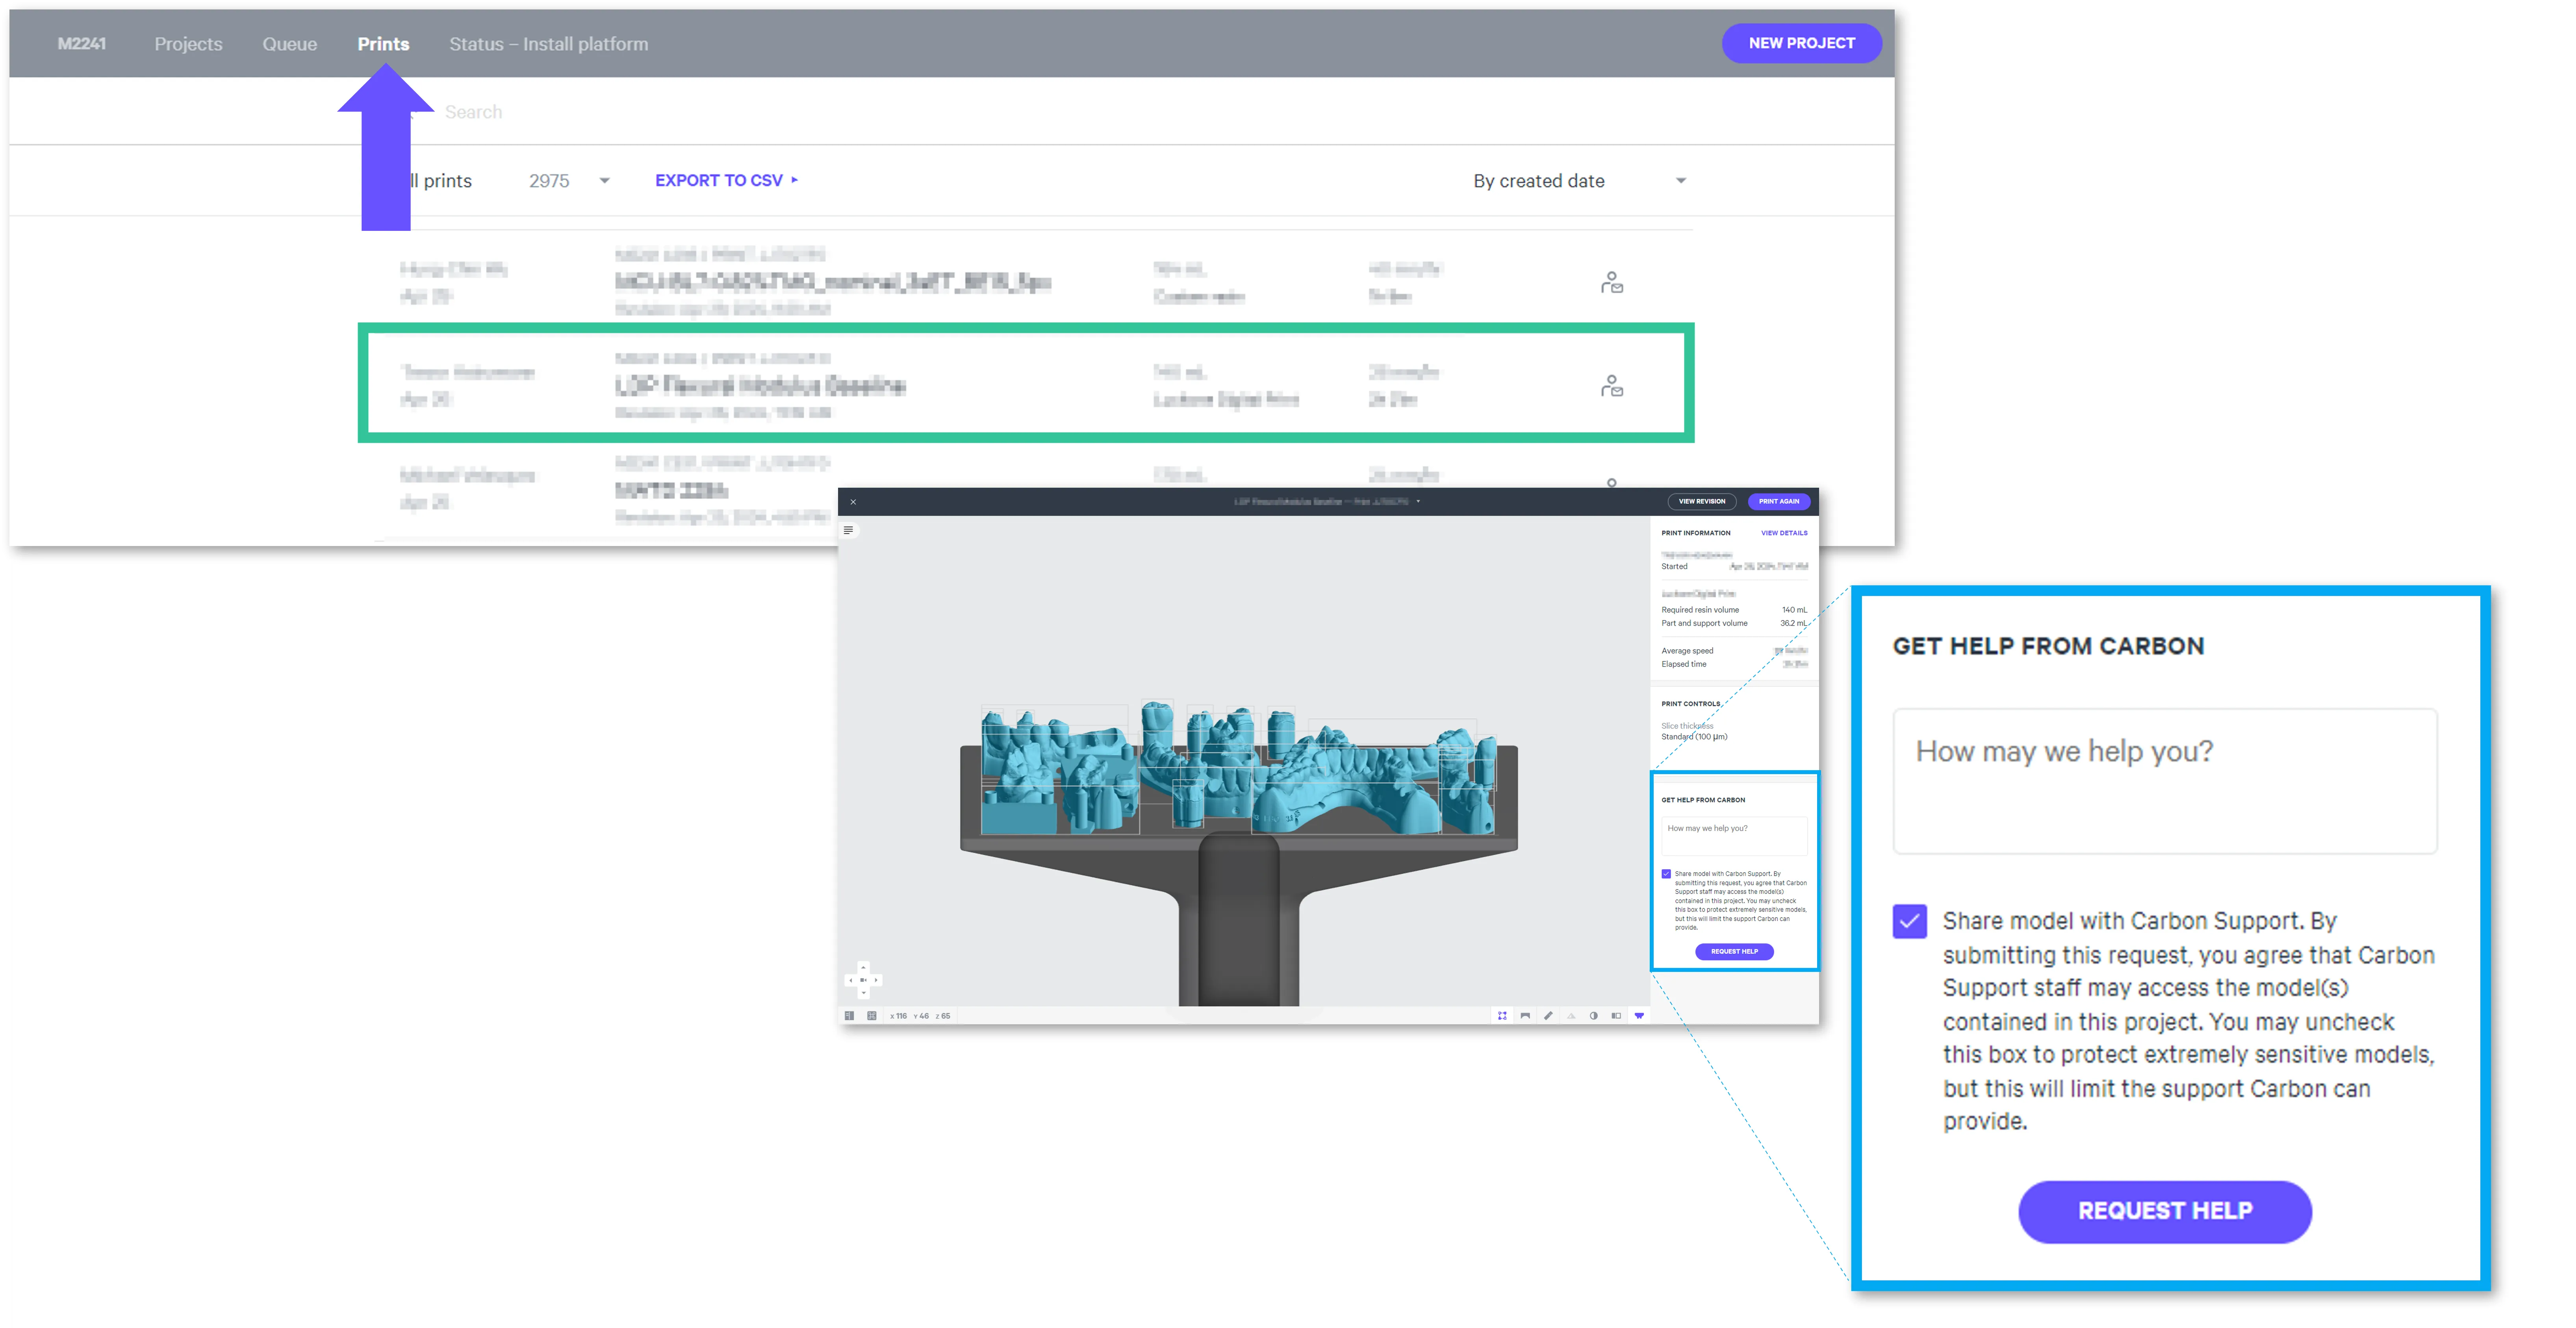Click the bounding-box corners icon in viewer toolbar

(1502, 1016)
